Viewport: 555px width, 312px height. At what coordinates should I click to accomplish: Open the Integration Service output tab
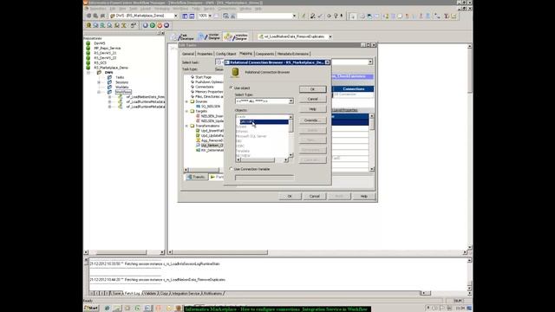coord(186,294)
